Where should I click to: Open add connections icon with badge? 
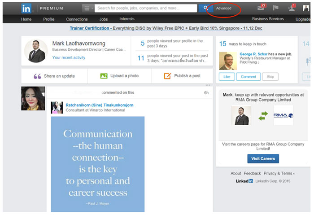291,8
